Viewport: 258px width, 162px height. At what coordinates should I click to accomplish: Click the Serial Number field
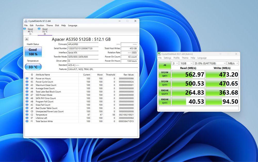coord(83,48)
